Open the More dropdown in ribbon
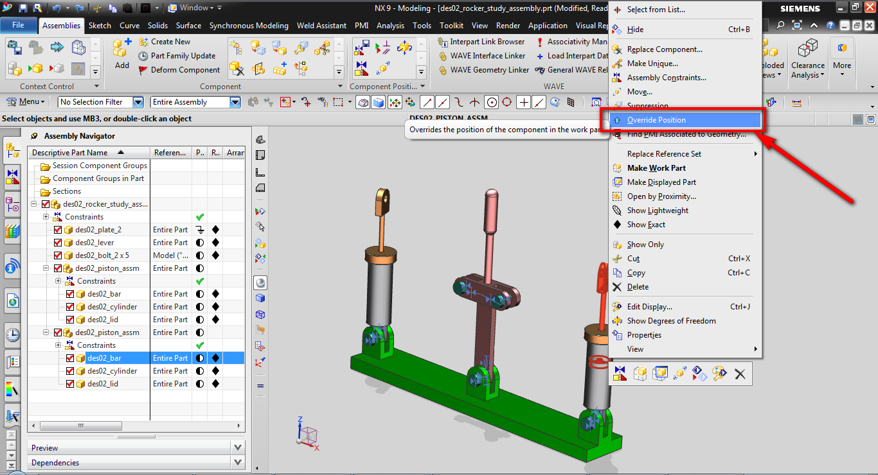 tap(842, 58)
